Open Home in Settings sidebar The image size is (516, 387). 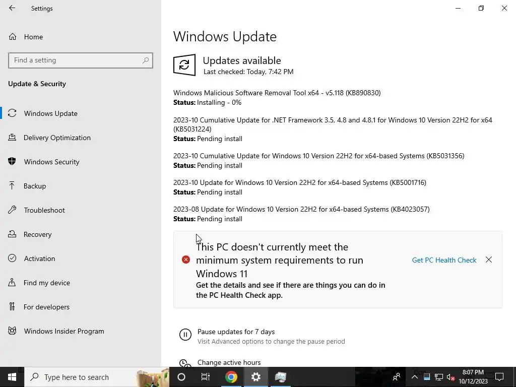[33, 37]
